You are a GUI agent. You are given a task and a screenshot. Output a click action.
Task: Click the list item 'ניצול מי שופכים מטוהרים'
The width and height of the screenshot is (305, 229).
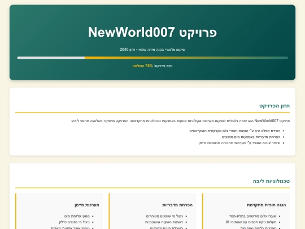click(x=164, y=216)
